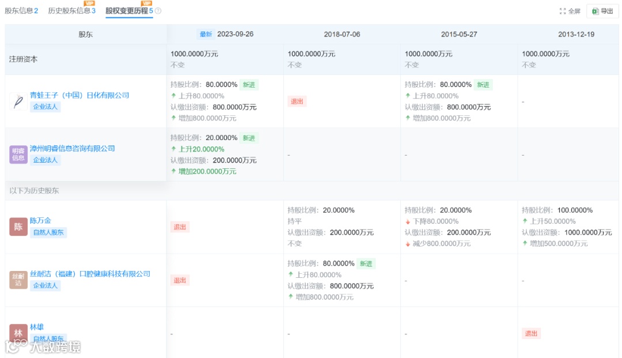The image size is (622, 358).
Task: Switch to the 股东信息 tab
Action: coord(21,11)
